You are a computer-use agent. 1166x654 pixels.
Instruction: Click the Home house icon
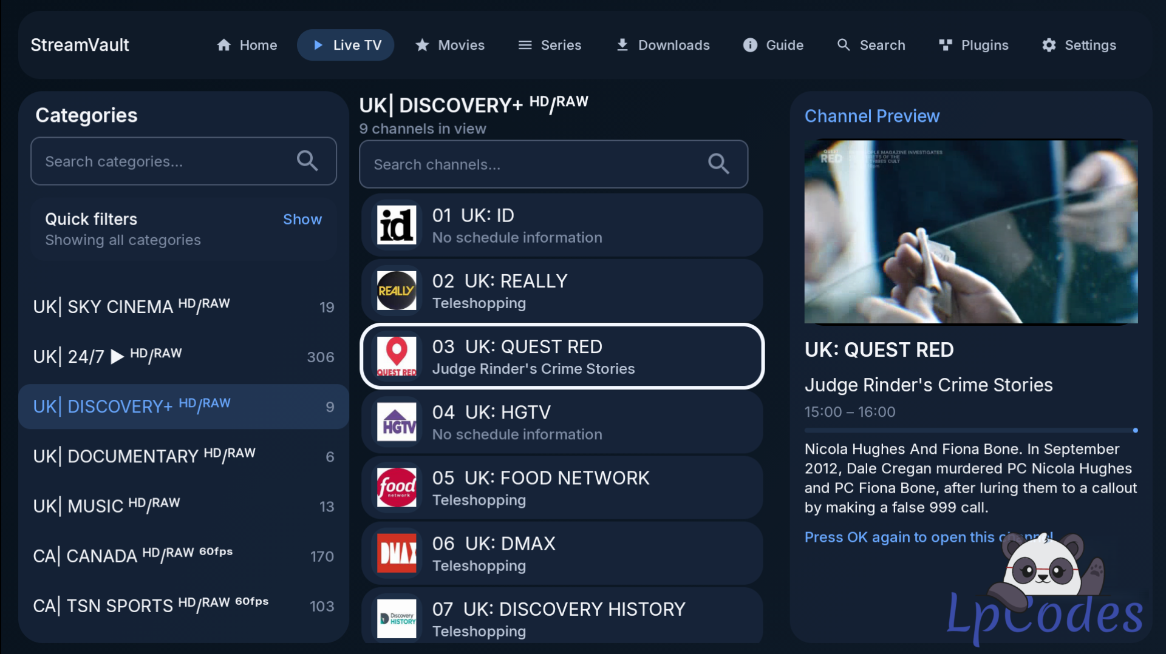[224, 45]
